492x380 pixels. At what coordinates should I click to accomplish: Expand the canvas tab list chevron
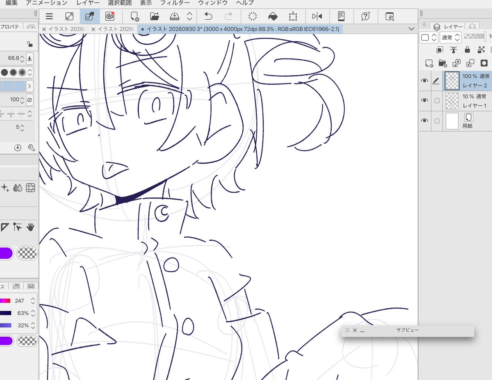(x=412, y=29)
